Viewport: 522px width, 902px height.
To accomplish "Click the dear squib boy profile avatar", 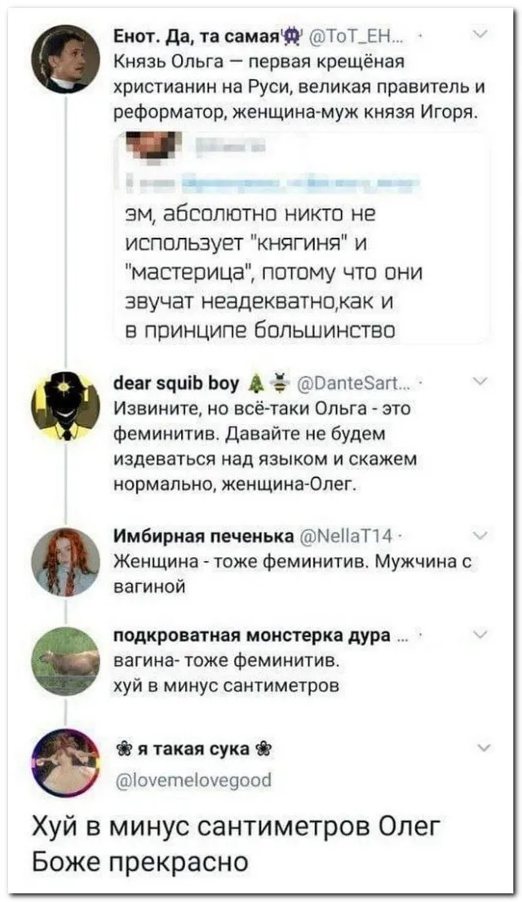I will point(64,404).
